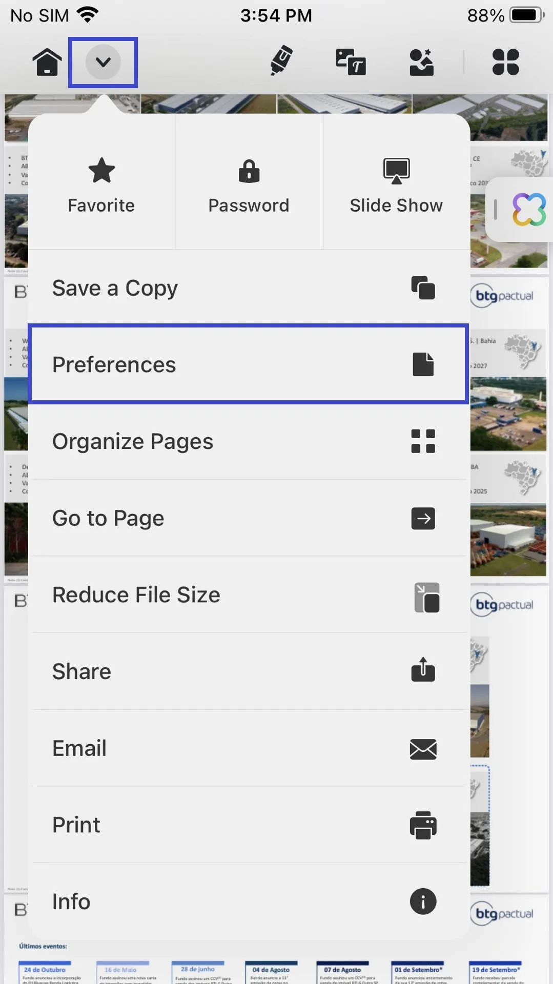Open the stamp and signature tool
The width and height of the screenshot is (553, 984).
click(422, 62)
